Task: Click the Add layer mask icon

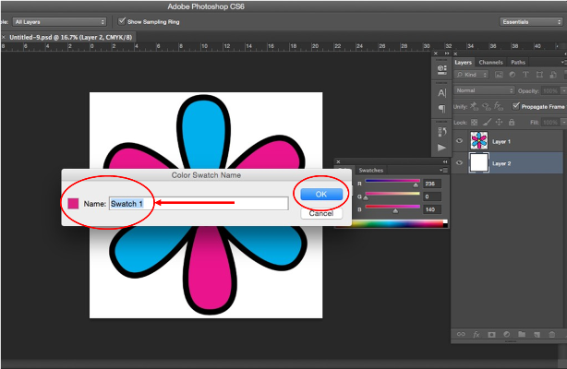Action: (x=490, y=333)
